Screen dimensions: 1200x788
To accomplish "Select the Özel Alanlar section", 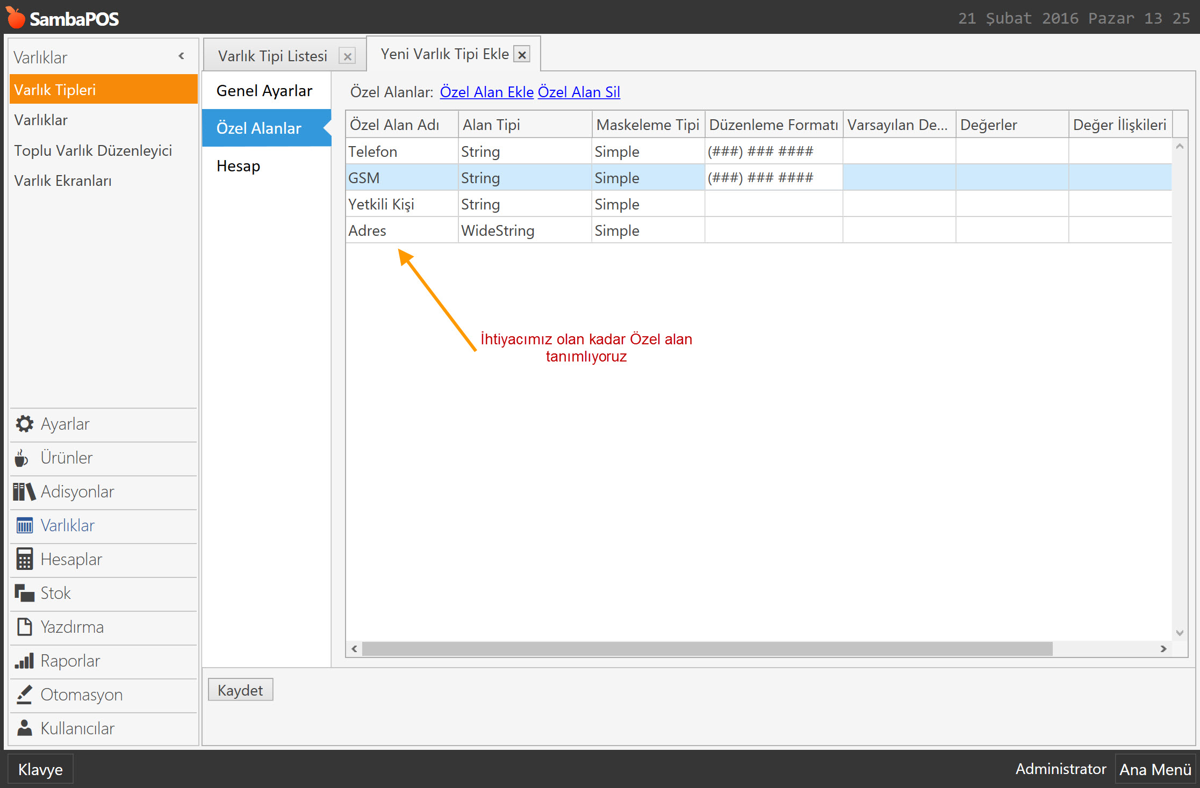I will click(267, 128).
